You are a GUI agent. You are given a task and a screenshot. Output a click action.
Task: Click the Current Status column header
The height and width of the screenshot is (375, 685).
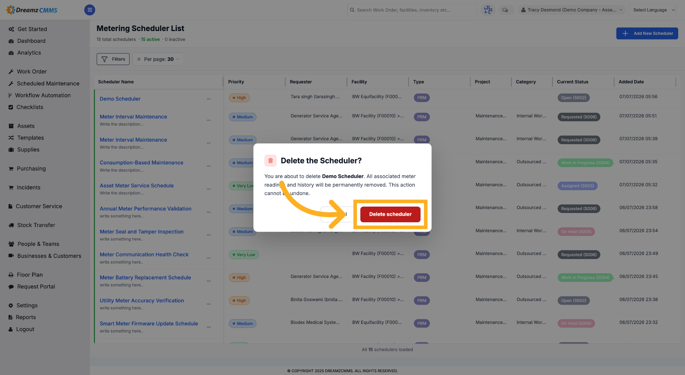pos(573,82)
